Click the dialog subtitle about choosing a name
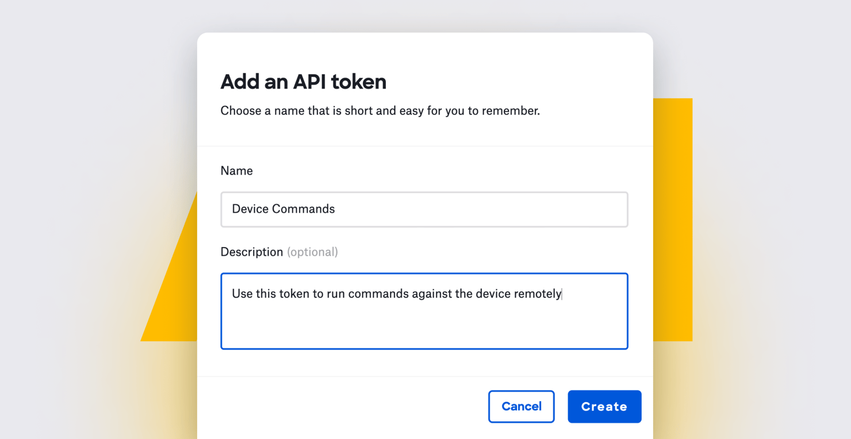Viewport: 851px width, 439px height. point(379,110)
